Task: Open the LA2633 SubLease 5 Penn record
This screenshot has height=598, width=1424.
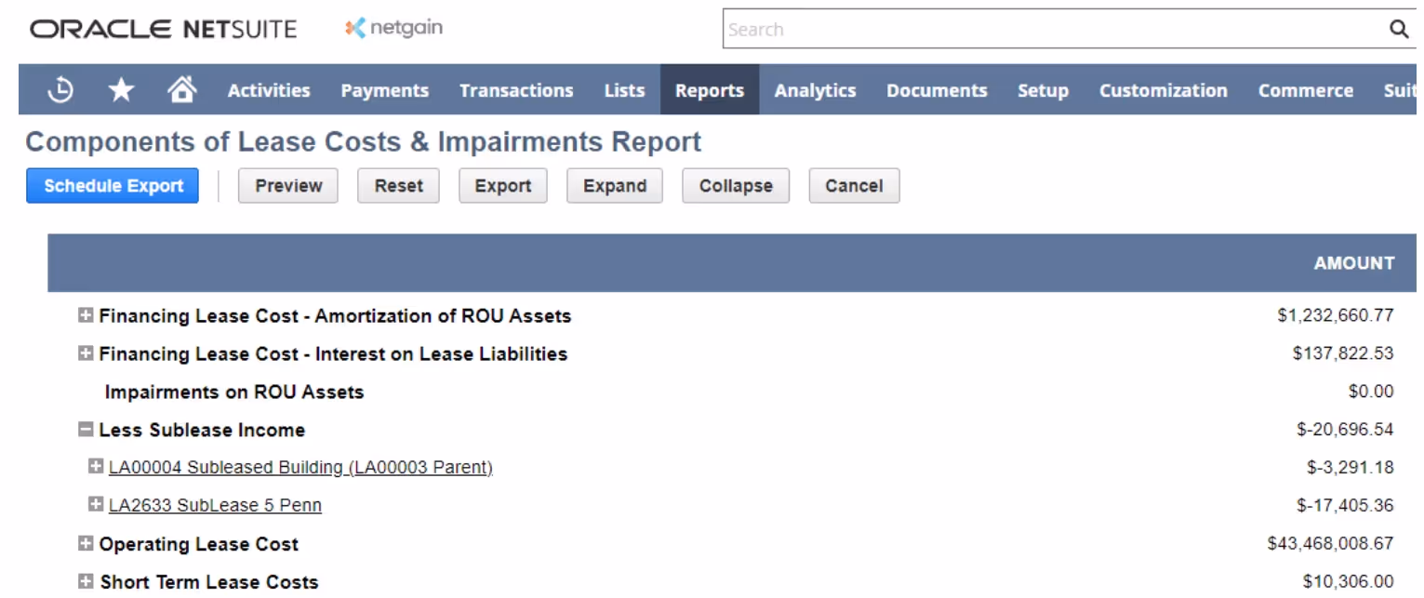Action: (x=215, y=505)
